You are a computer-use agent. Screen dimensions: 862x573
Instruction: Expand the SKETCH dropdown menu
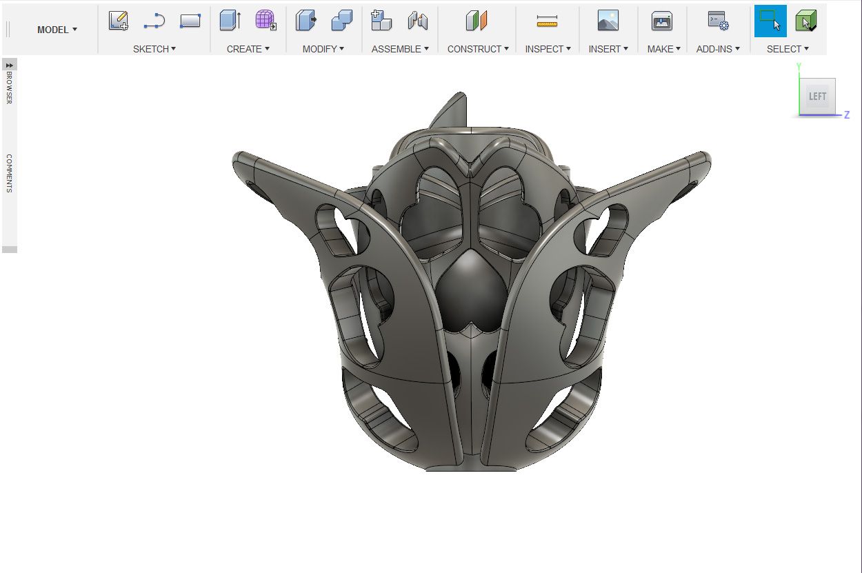(x=154, y=49)
